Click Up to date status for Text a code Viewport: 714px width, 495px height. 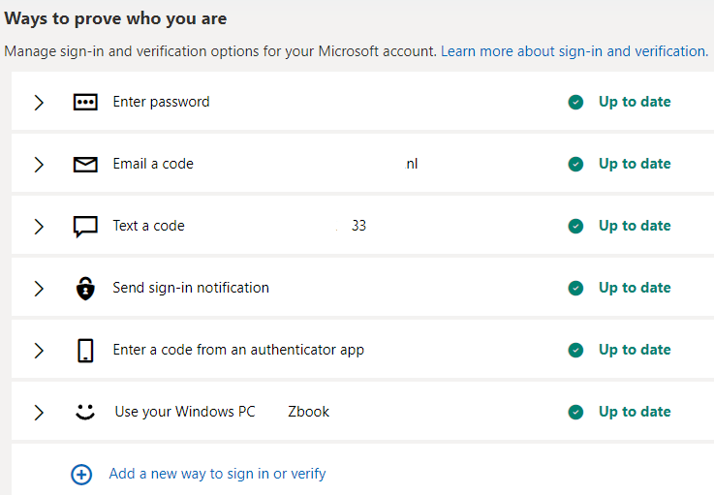click(x=635, y=226)
